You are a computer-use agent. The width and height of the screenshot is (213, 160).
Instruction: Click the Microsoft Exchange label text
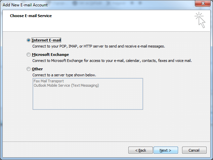click(x=50, y=55)
